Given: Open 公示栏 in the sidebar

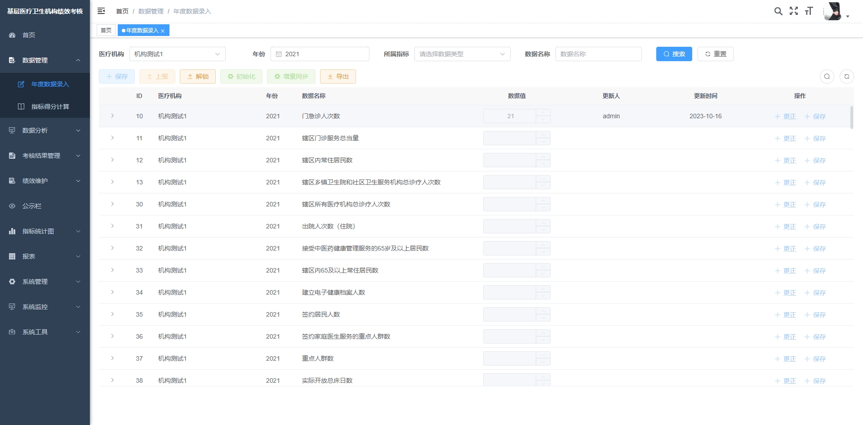Looking at the screenshot, I should tap(45, 206).
